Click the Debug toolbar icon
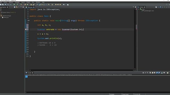This screenshot has width=170, height=95. [11, 4]
